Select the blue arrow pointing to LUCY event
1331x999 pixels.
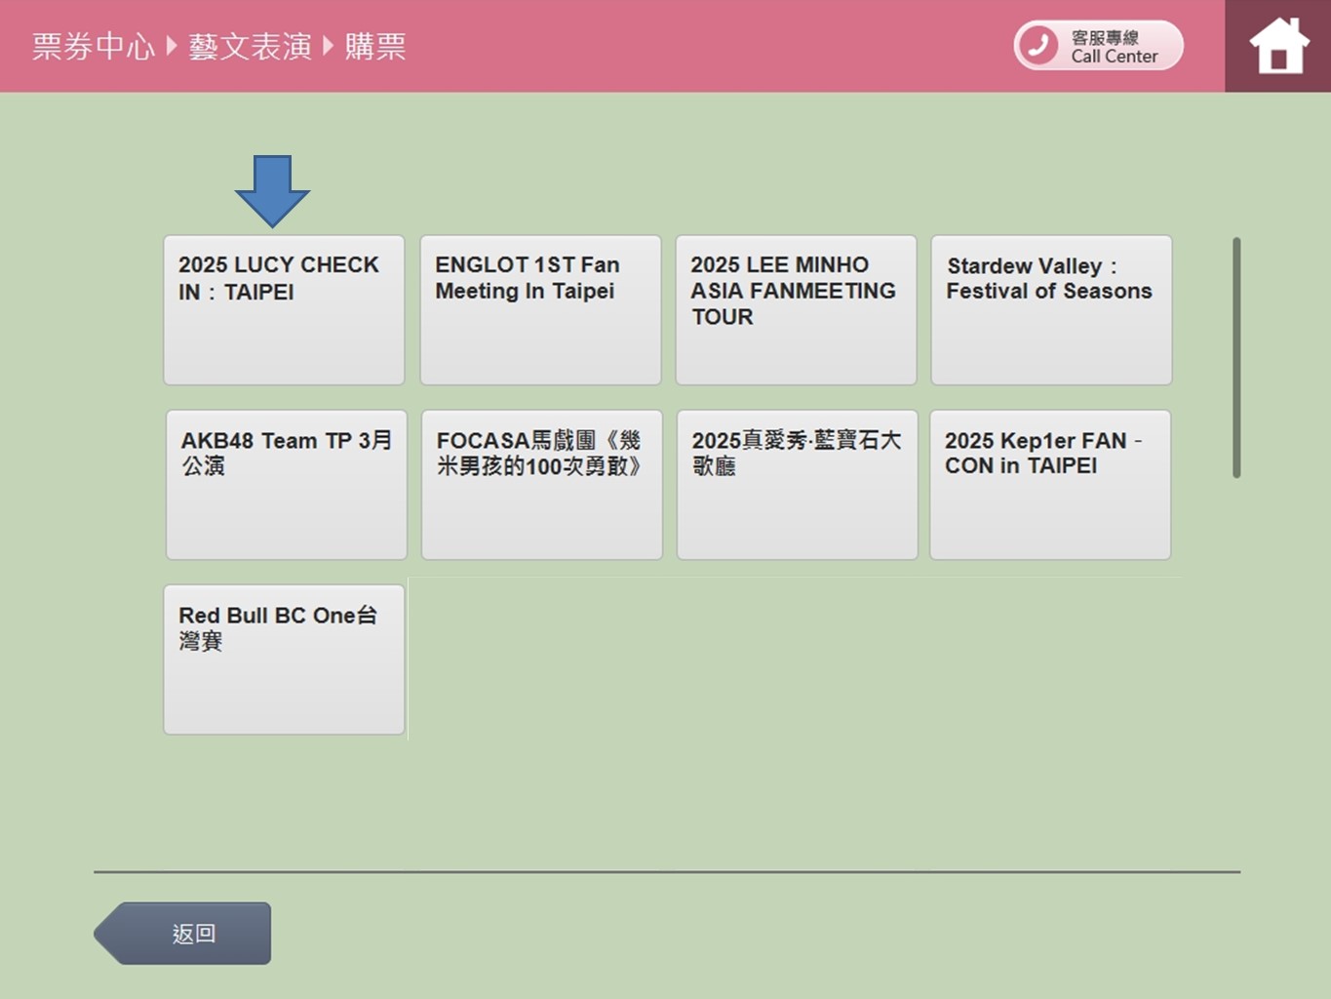tap(271, 190)
